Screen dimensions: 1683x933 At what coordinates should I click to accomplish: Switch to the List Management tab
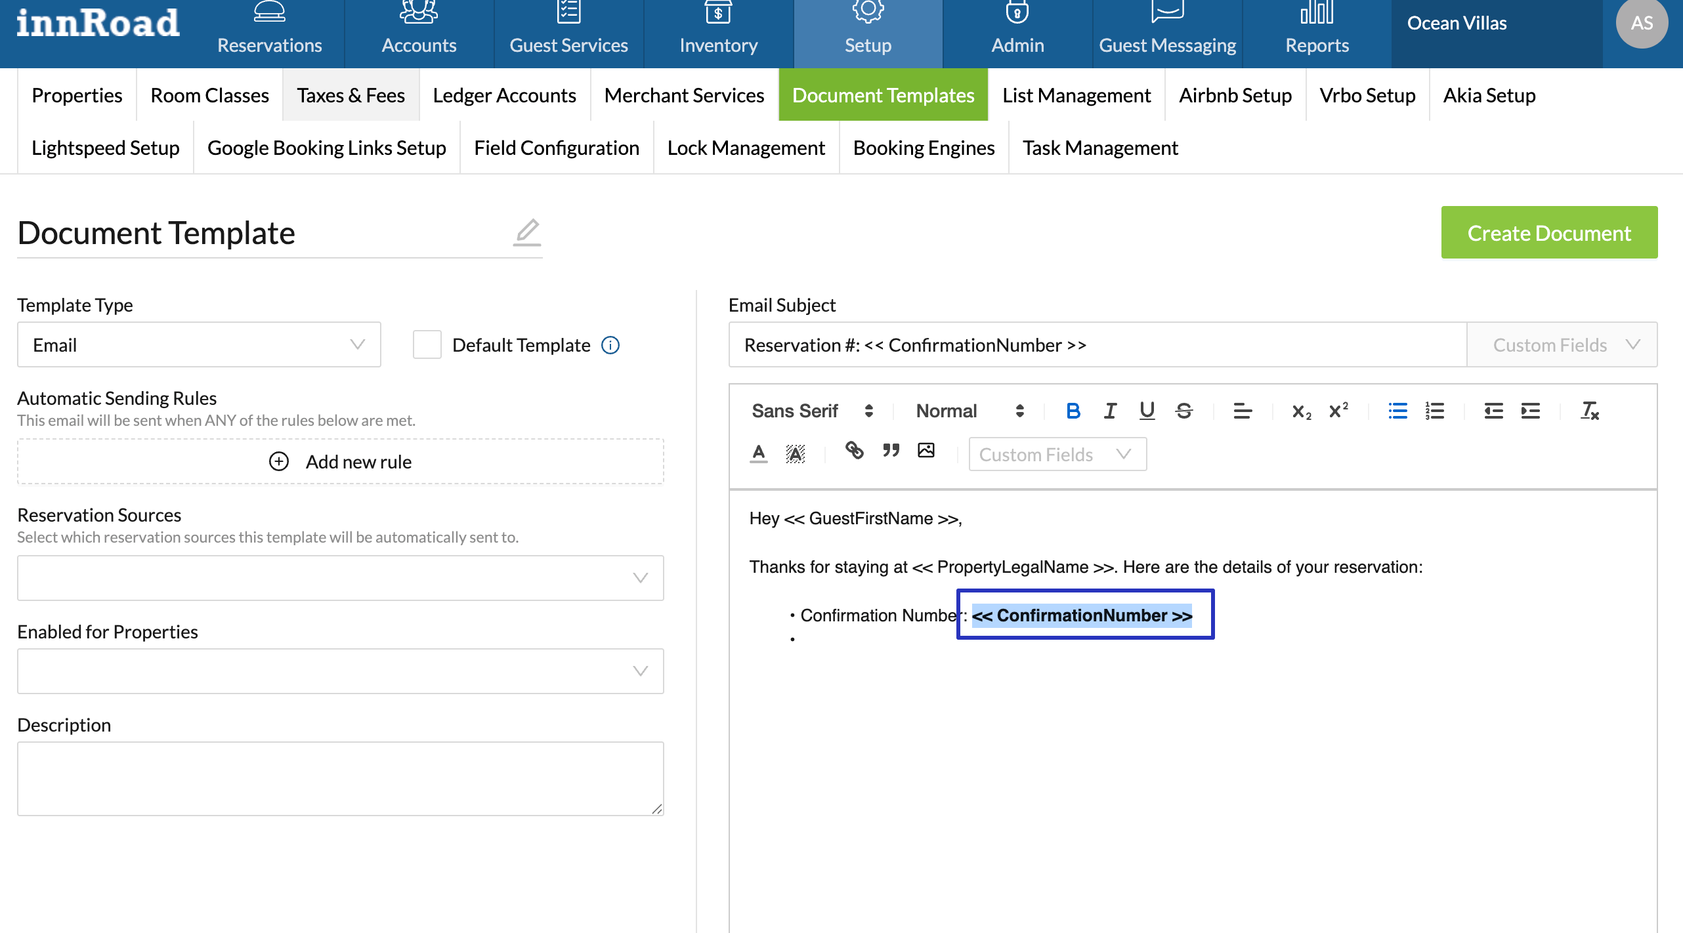[1076, 95]
